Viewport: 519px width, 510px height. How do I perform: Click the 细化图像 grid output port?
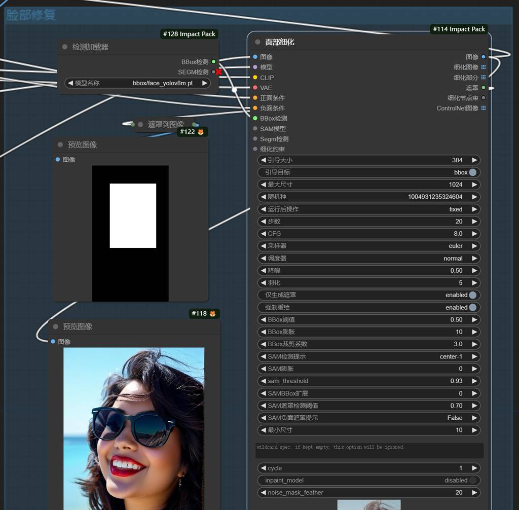click(483, 67)
